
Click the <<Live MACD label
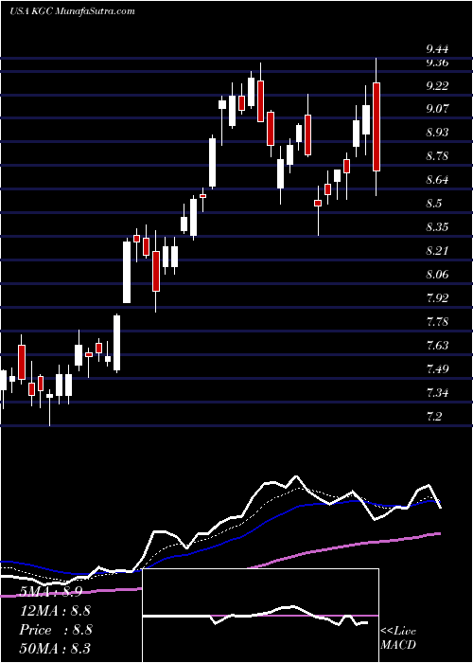[398, 638]
